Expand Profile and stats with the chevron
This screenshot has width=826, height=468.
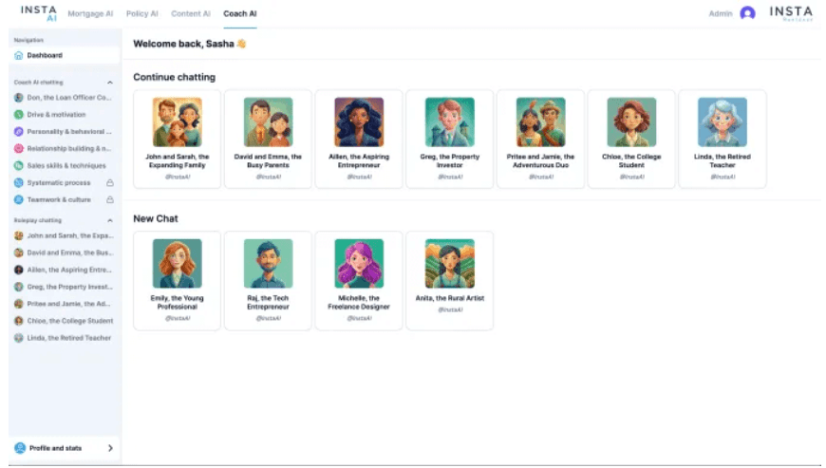coord(109,448)
